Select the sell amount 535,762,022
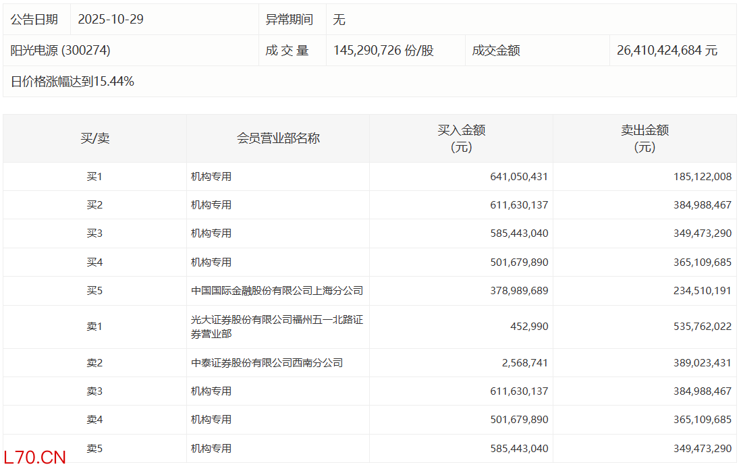This screenshot has height=471, width=741. click(702, 327)
